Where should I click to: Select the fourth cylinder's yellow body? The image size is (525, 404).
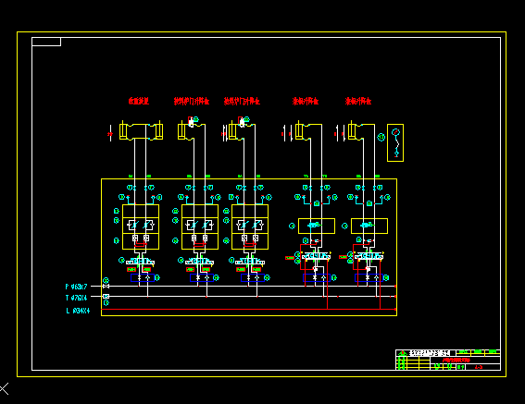pos(299,131)
